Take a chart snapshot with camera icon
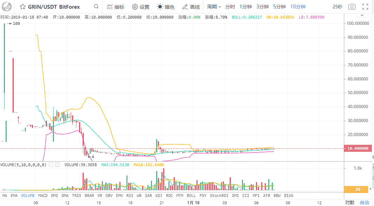 (x=352, y=7)
